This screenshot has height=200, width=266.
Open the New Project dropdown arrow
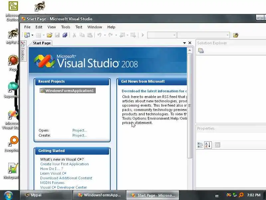click(x=32, y=35)
